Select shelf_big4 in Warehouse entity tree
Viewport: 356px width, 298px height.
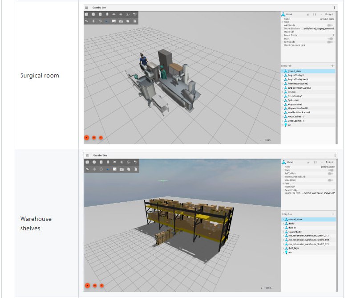tap(293, 248)
